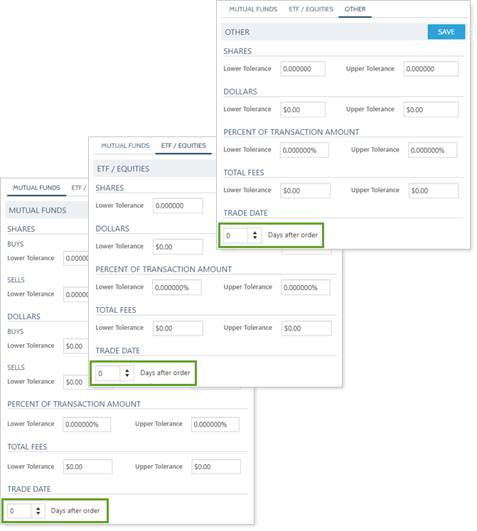Image resolution: width=477 pixels, height=531 pixels.
Task: Focus Dollars Lower Tolerance field in Other panel
Action: (x=303, y=109)
